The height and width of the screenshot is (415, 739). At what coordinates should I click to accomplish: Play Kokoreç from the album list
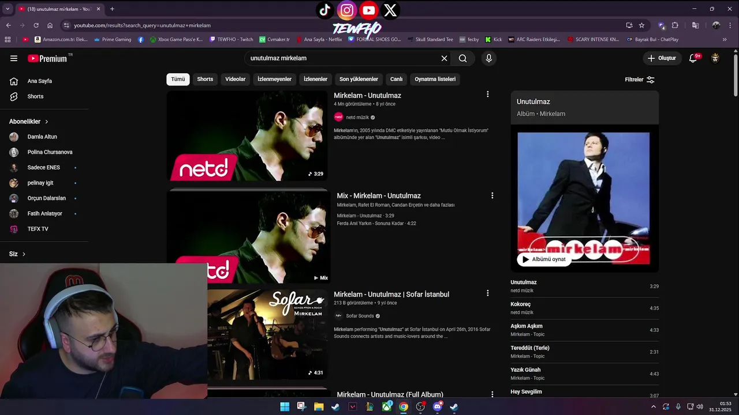coord(584,308)
